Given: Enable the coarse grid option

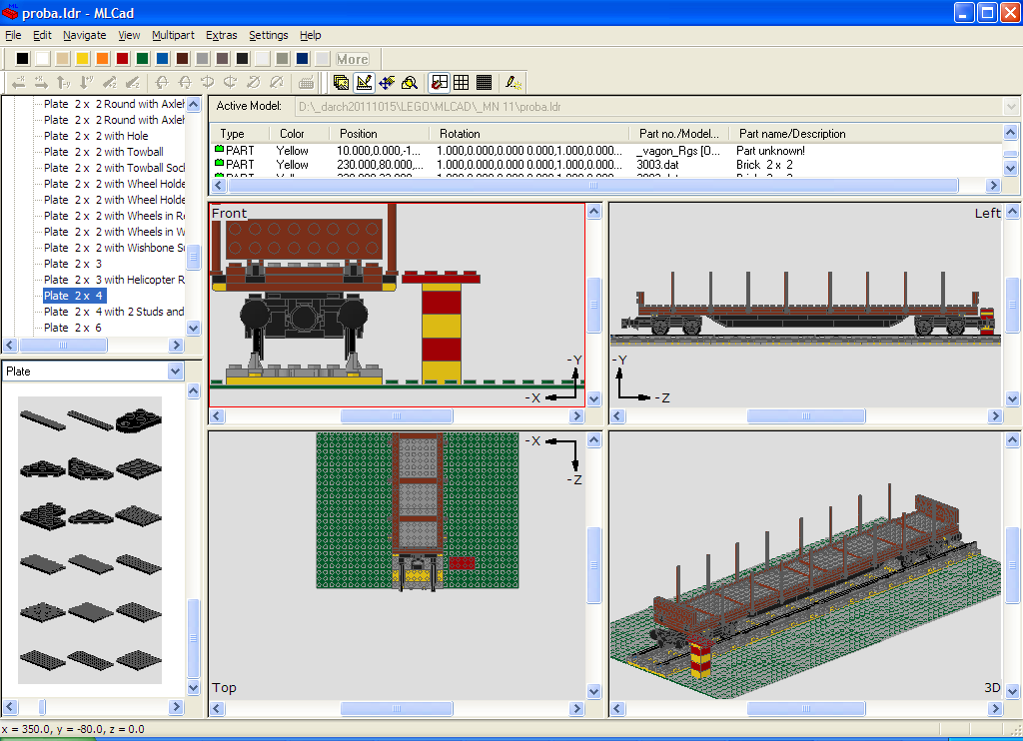Looking at the screenshot, I should [462, 83].
